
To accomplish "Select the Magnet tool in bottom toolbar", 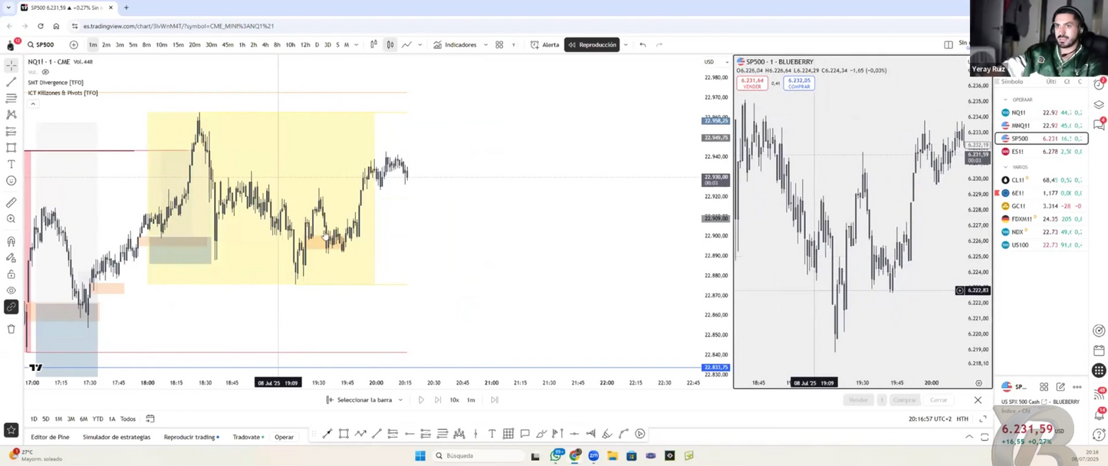I will click(x=11, y=241).
